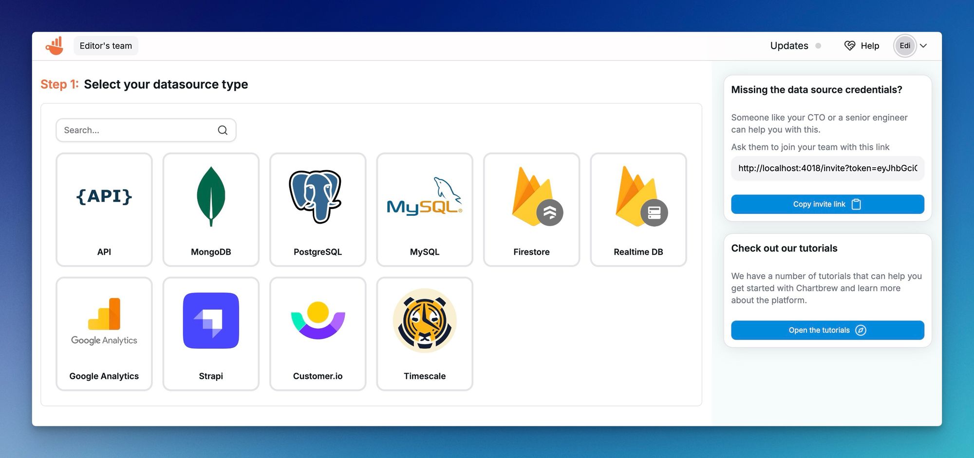The height and width of the screenshot is (458, 974).
Task: Focus the invite link URL field
Action: 827,168
